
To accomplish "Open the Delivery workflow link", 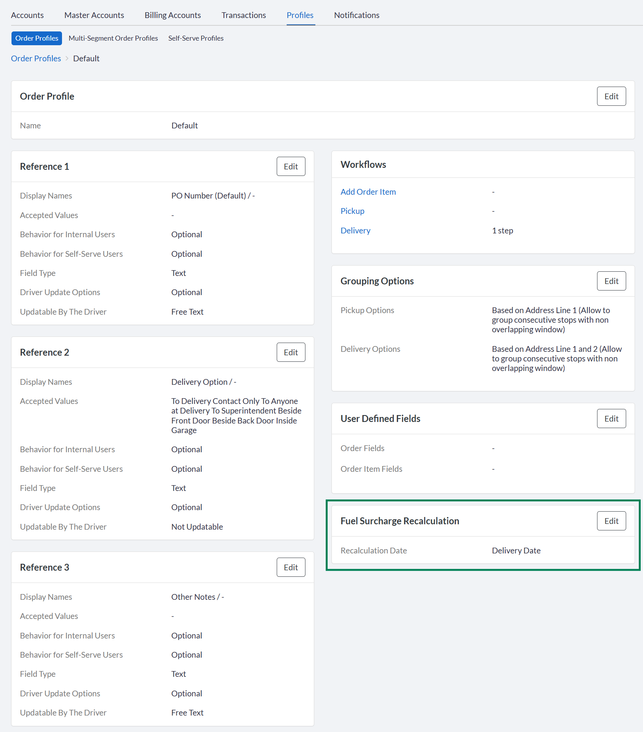I will pos(356,230).
